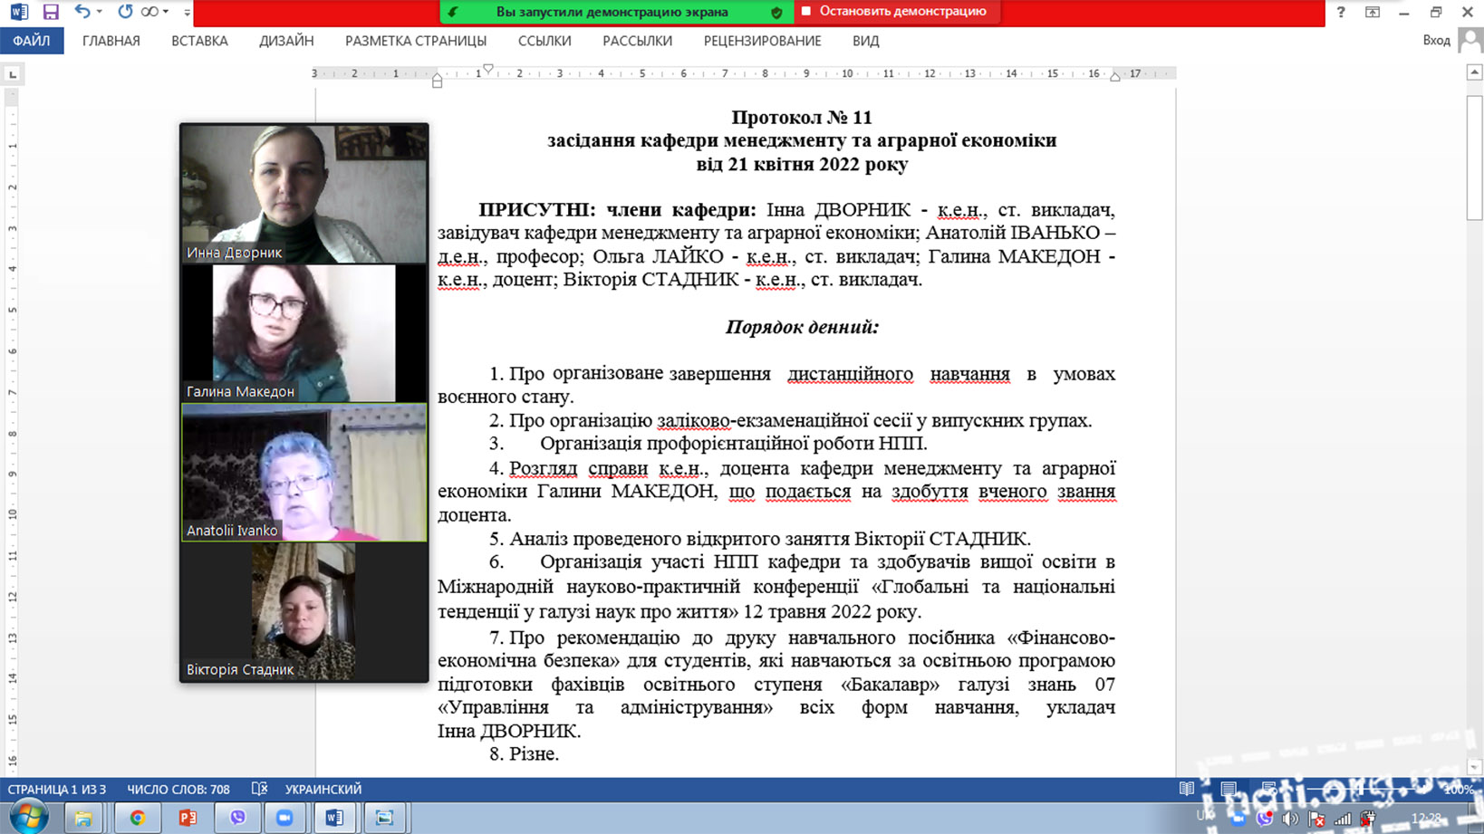Click the tab stop selector on the ruler corner
Image resolution: width=1484 pixels, height=834 pixels.
13,74
